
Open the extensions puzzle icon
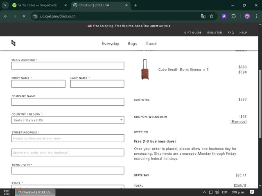[233, 16]
